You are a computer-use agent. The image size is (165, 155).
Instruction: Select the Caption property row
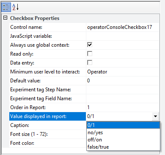click(x=47, y=125)
